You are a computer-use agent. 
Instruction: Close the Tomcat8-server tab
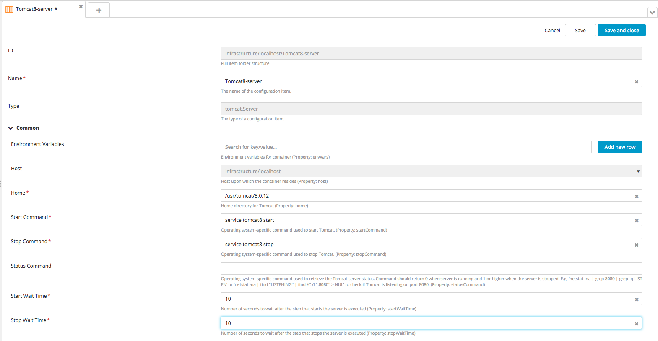coord(81,7)
